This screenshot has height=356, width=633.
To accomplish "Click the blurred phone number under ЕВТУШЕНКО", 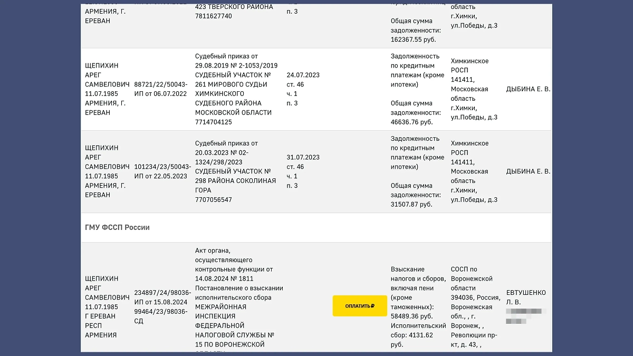I will tap(525, 315).
